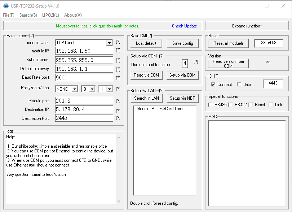
Task: Click help (?) next to Default Gateway
Action: tap(118, 69)
